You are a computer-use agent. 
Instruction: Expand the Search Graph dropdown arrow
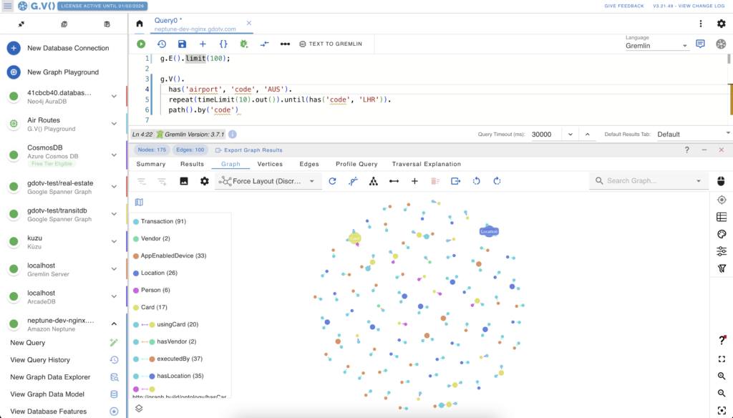pyautogui.click(x=699, y=181)
